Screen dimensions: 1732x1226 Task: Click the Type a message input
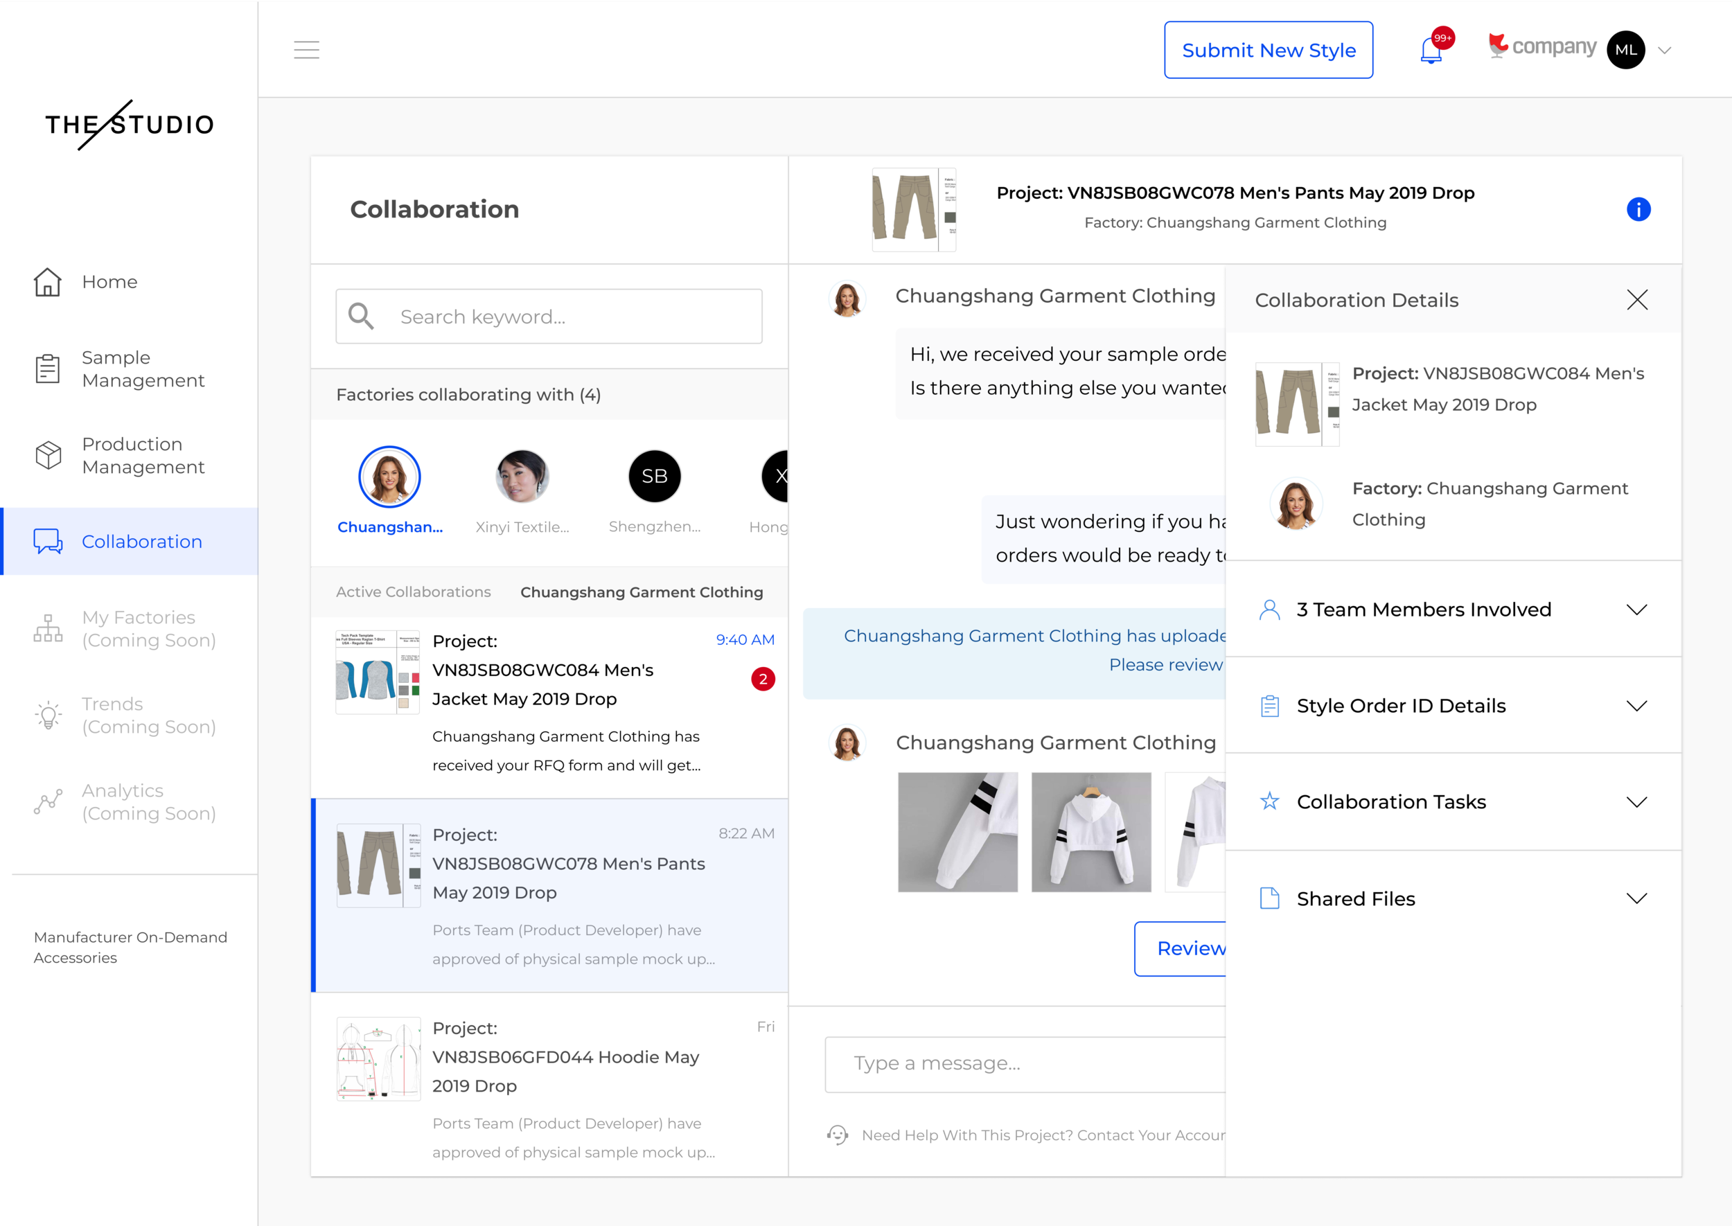coord(1025,1064)
